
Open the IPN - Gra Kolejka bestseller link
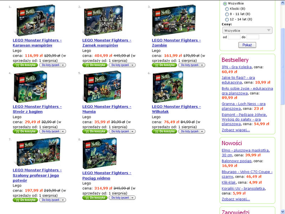[237, 67]
